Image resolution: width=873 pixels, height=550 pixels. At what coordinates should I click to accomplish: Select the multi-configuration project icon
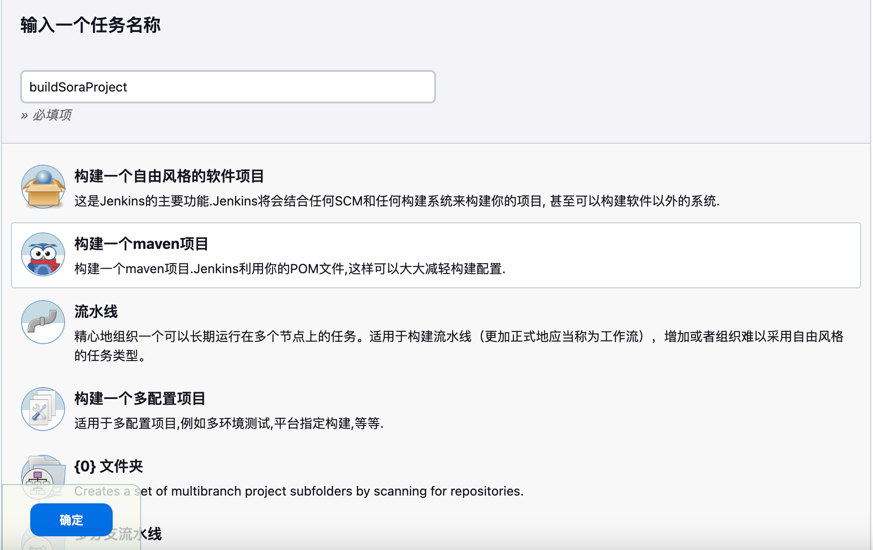tap(43, 409)
